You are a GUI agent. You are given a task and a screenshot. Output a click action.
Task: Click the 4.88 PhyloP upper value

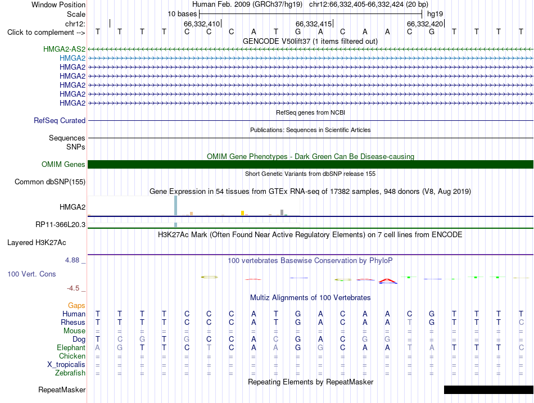(x=72, y=260)
